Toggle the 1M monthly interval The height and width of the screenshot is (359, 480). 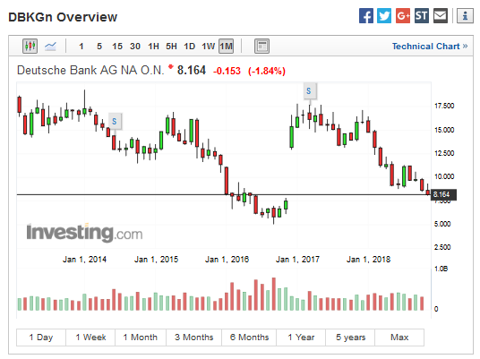pyautogui.click(x=227, y=47)
